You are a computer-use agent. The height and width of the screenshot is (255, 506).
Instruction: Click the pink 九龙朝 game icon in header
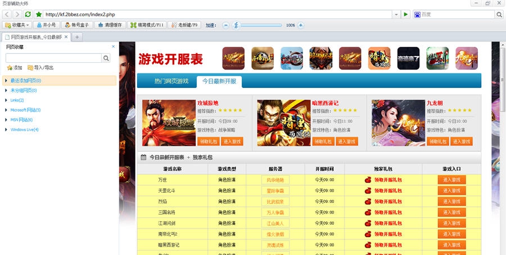[x=467, y=58]
